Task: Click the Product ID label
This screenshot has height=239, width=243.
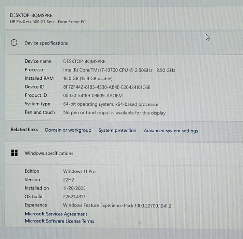Action: tap(36, 95)
